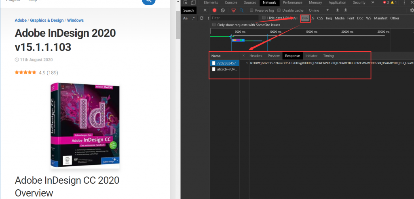This screenshot has width=414, height=199.
Task: Select the Network tab
Action: click(269, 3)
